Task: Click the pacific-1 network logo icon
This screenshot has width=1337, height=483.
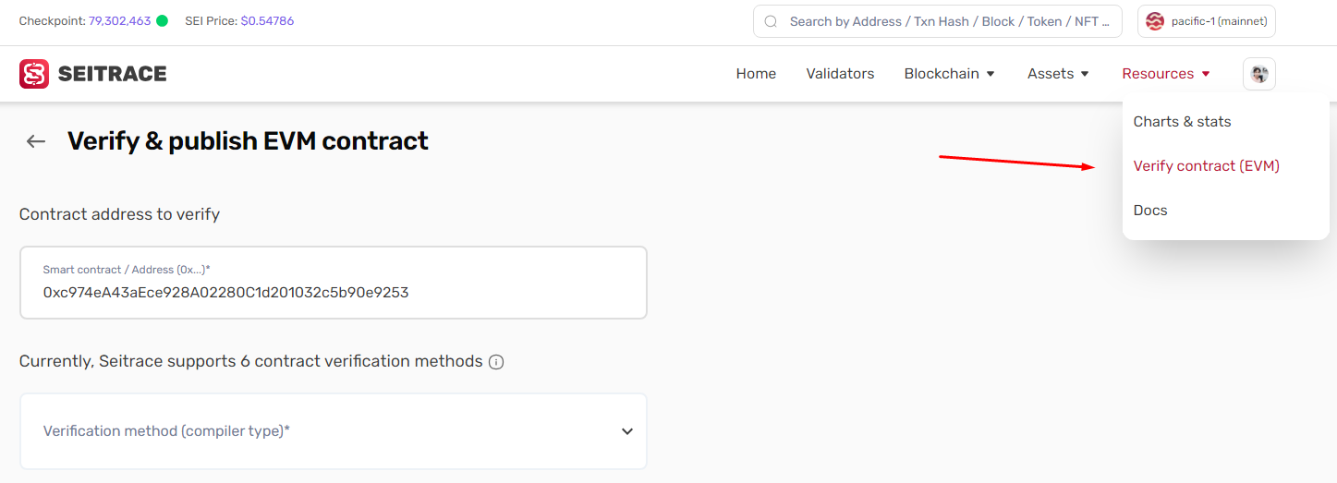Action: 1155,21
